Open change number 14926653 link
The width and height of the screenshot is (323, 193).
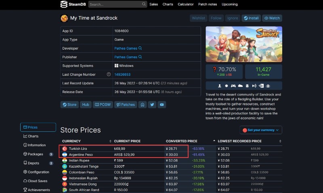[x=122, y=75]
